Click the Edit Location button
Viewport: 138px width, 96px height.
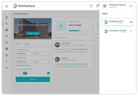pyautogui.click(x=33, y=33)
